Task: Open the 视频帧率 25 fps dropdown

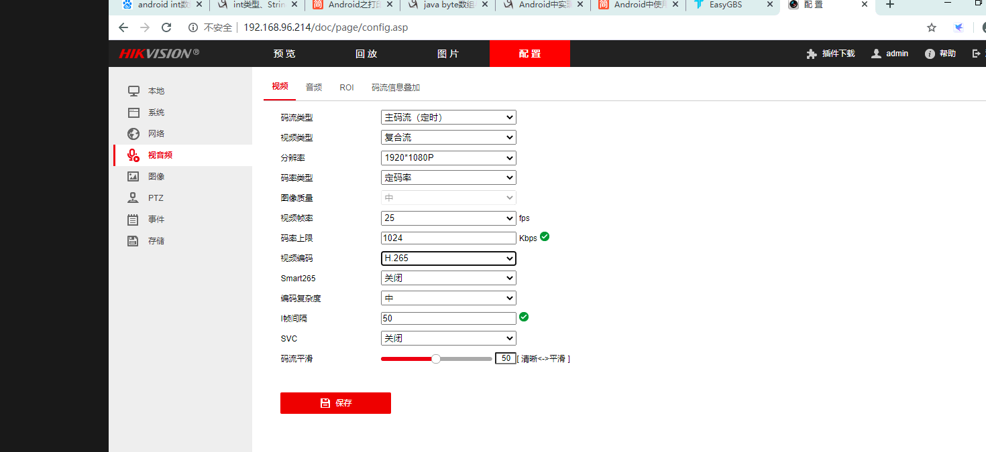Action: [449, 218]
